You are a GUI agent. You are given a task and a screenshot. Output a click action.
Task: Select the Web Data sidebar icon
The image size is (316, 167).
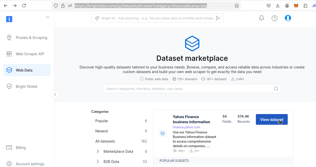pos(9,70)
